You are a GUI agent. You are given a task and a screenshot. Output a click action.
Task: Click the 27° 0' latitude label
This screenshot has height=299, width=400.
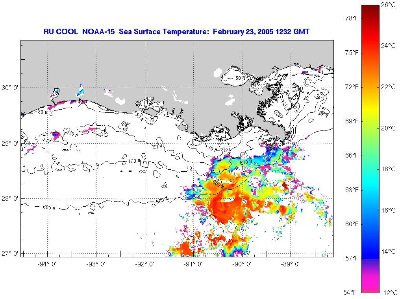[x=10, y=254]
